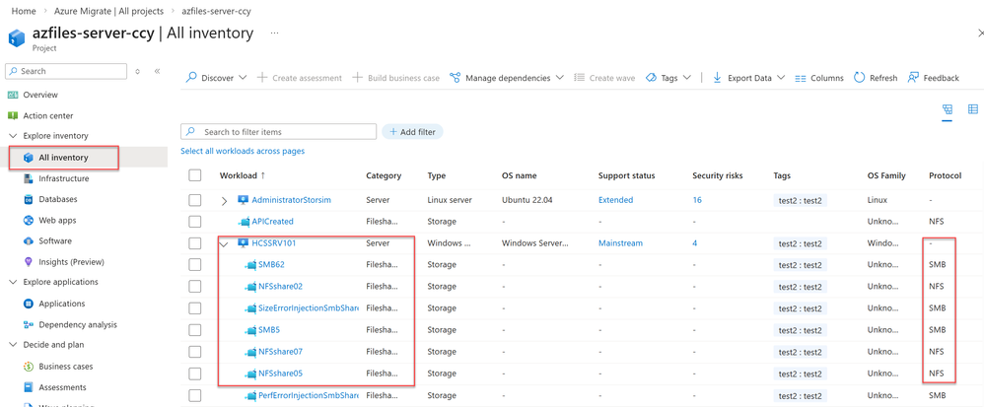This screenshot has height=407, width=984.
Task: Open Dependency analysis in sidebar
Action: coord(77,325)
